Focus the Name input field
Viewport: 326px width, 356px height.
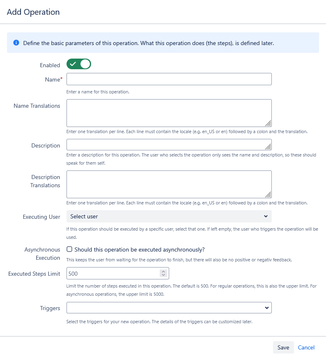click(x=169, y=79)
